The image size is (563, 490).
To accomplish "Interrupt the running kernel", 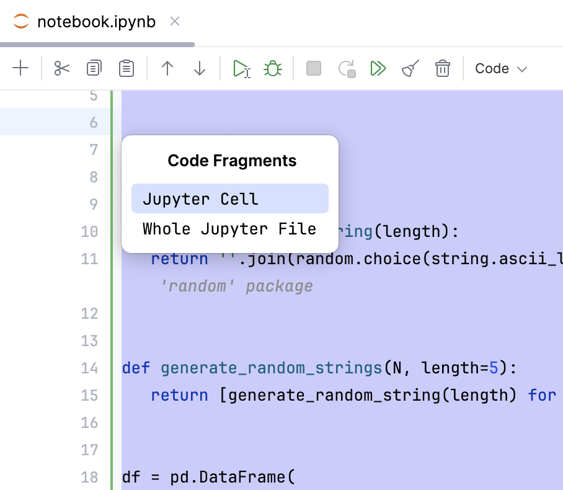I will pos(313,68).
